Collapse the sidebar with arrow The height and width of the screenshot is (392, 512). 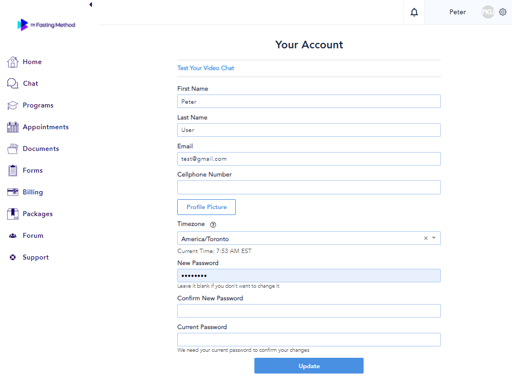(90, 4)
